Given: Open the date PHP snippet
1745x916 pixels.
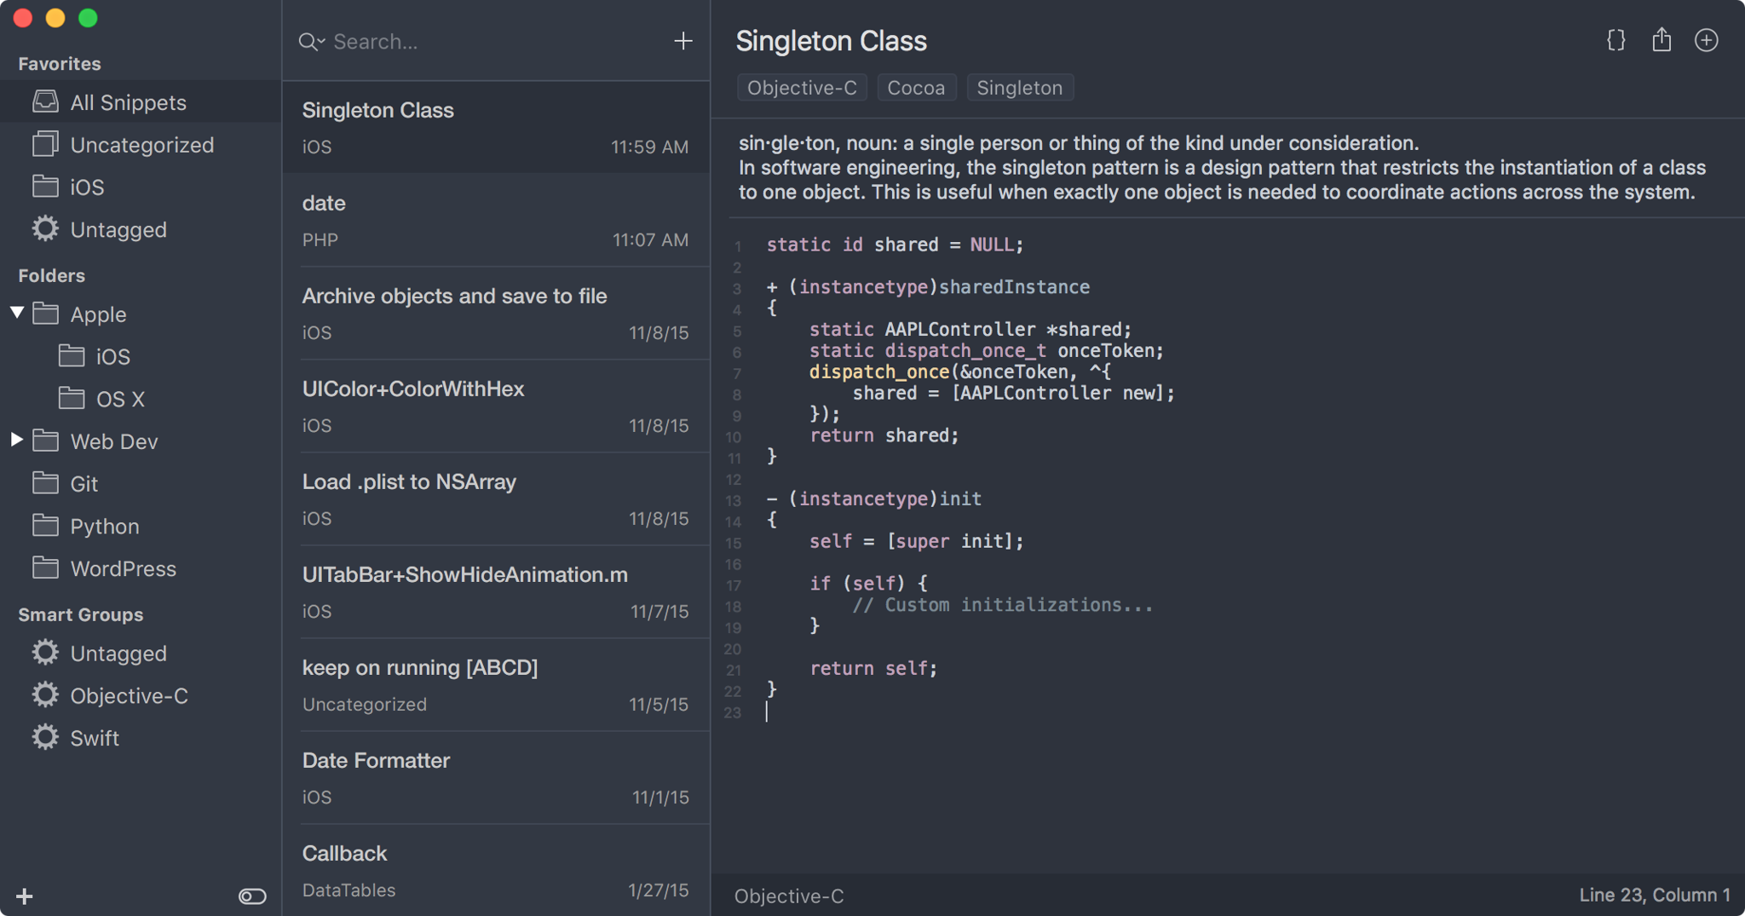Looking at the screenshot, I should click(496, 220).
